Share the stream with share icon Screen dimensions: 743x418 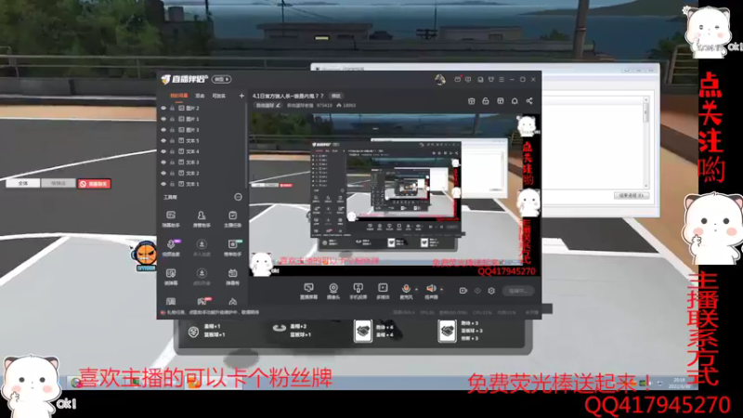[x=529, y=101]
